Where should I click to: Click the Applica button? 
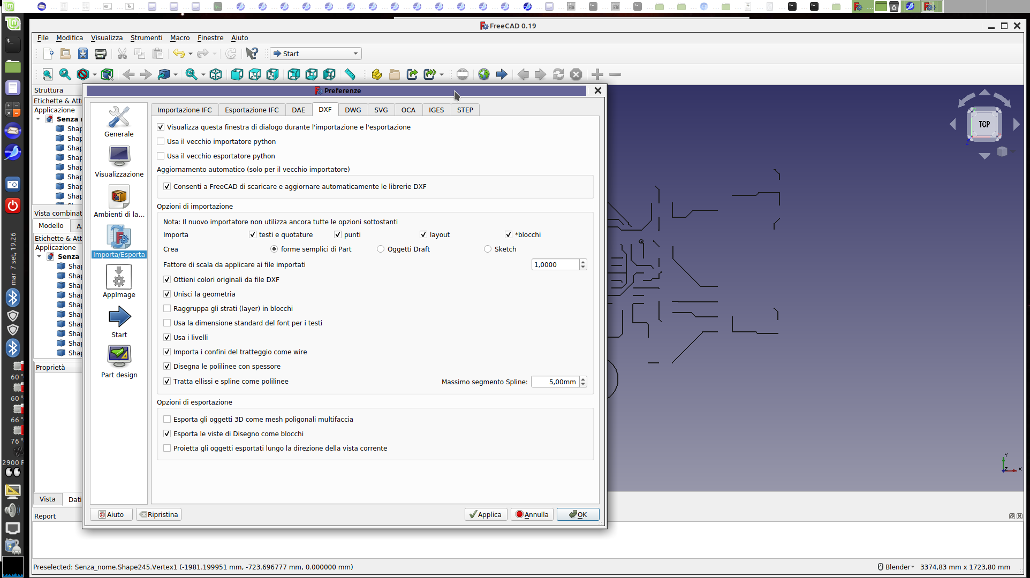(x=486, y=515)
